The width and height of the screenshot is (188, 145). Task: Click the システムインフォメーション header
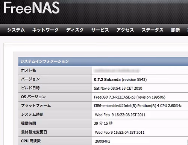tap(45, 61)
